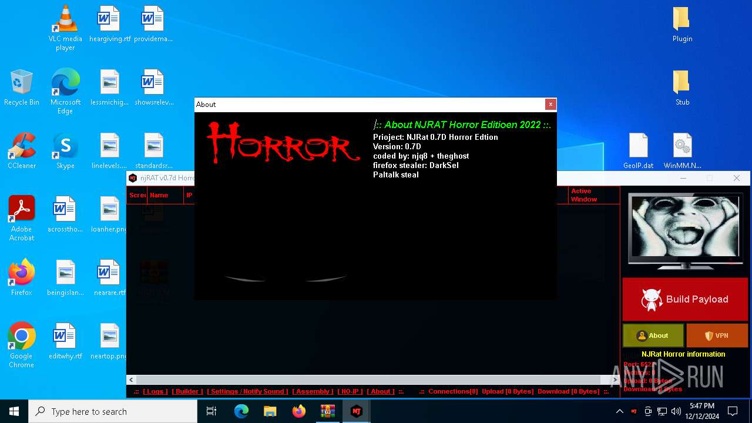Open the nearare.rtf document
This screenshot has width=752, height=423.
point(110,278)
